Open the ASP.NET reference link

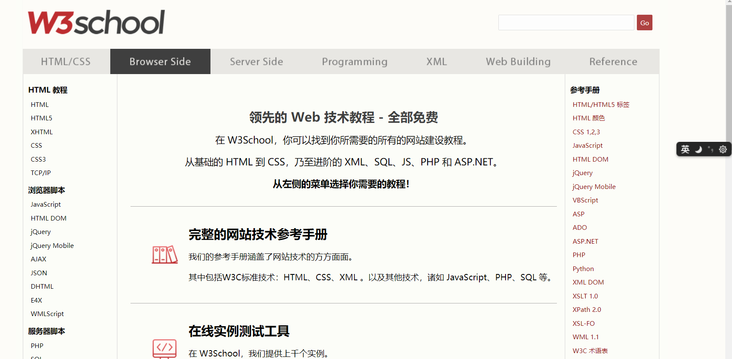[x=585, y=241]
